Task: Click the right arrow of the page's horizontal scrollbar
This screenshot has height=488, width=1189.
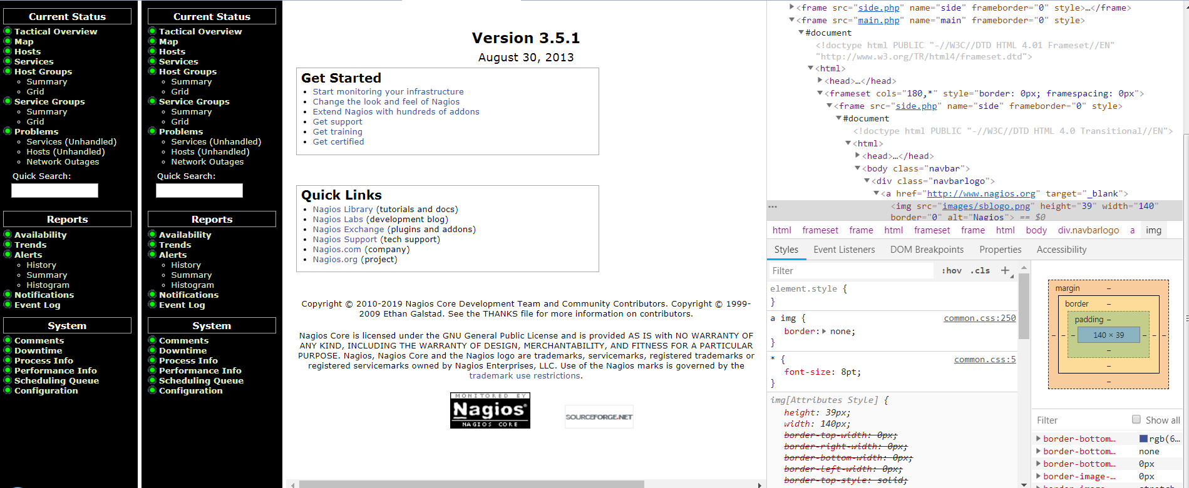Action: [759, 484]
